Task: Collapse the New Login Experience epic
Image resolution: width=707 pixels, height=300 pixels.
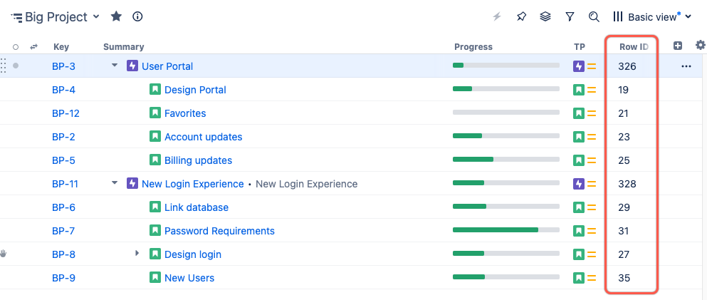Action: coord(114,184)
